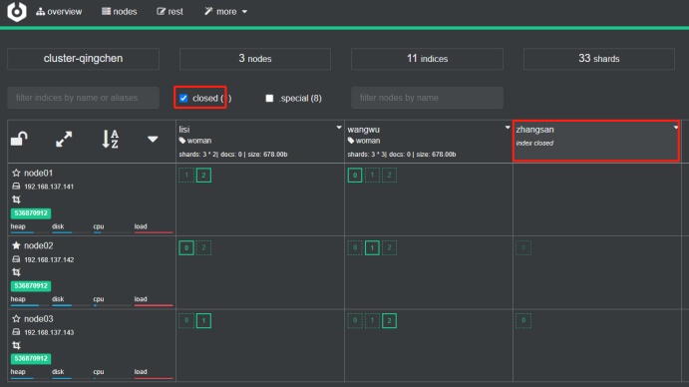Viewport: 689px width, 387px height.
Task: Click the 11 indices summary box
Action: click(427, 59)
